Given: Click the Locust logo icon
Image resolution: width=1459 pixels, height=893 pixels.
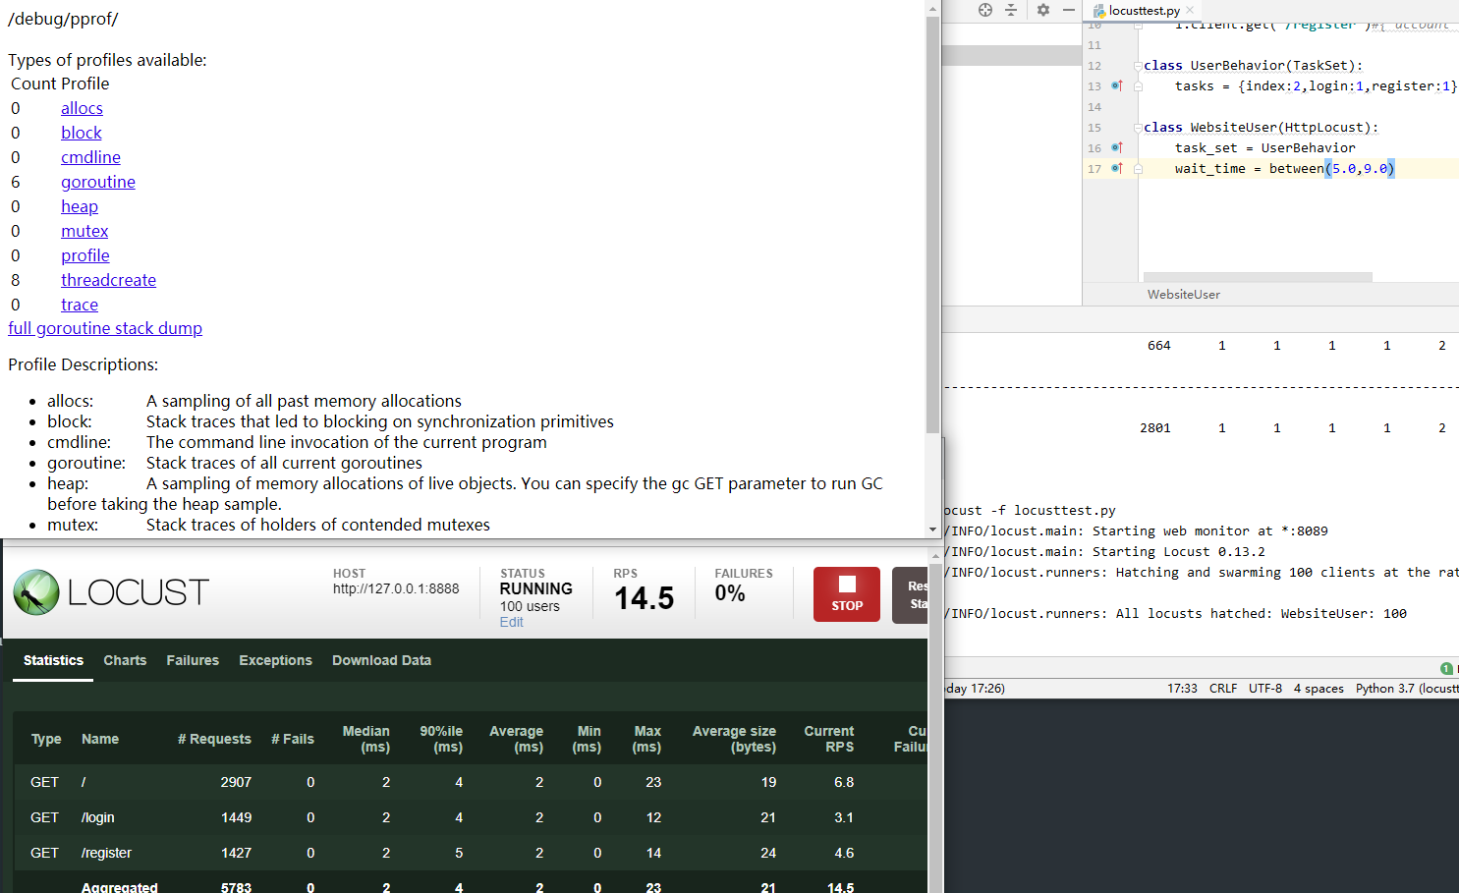Looking at the screenshot, I should pos(36,592).
